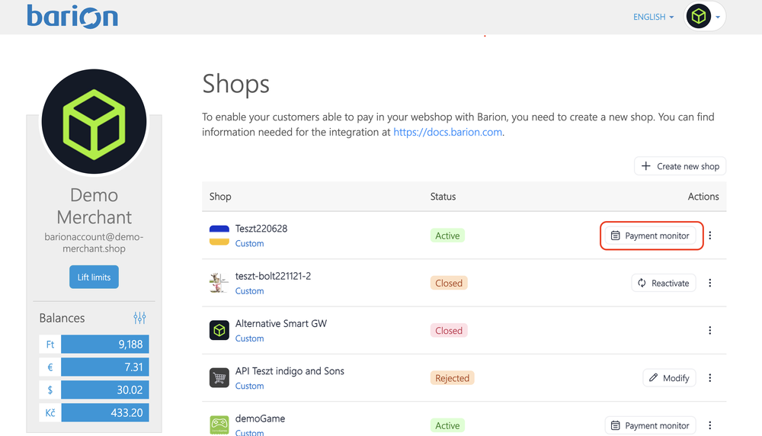Open three-dot menu for teszt-bolt221121-2
This screenshot has width=762, height=436.
(x=710, y=283)
